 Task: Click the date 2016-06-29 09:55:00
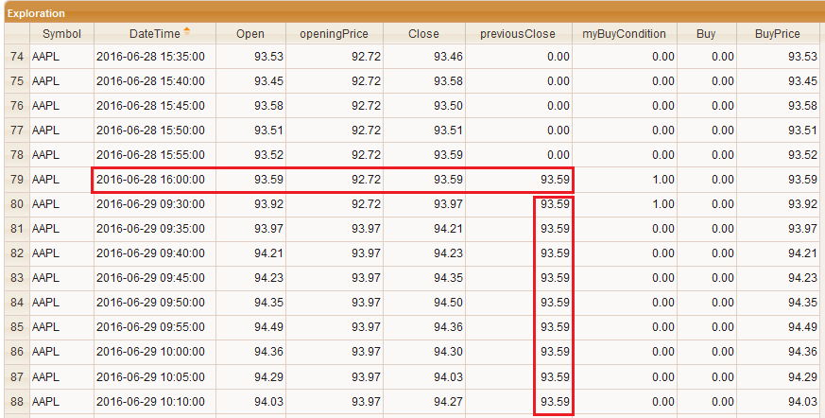click(x=150, y=327)
